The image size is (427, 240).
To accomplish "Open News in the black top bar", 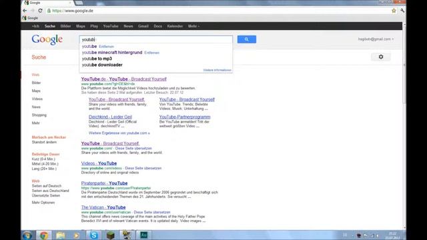I will click(x=128, y=26).
